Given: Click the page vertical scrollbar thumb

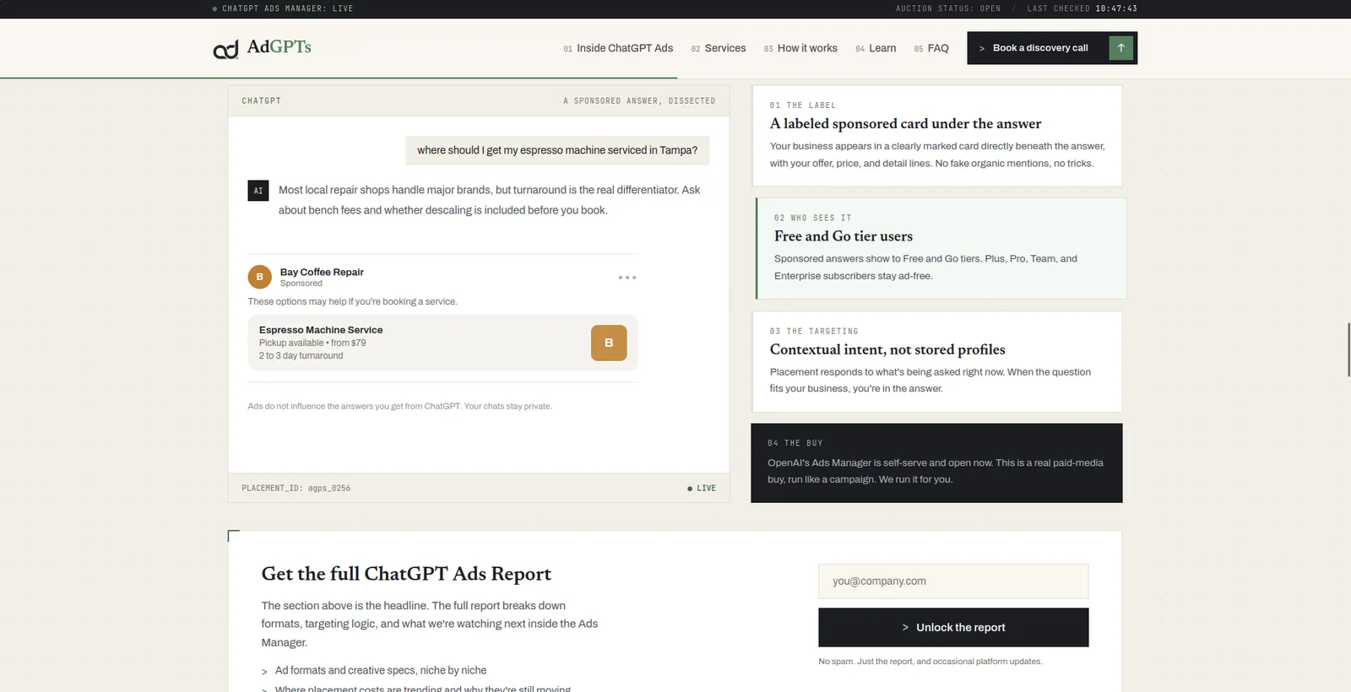Looking at the screenshot, I should [x=1348, y=349].
